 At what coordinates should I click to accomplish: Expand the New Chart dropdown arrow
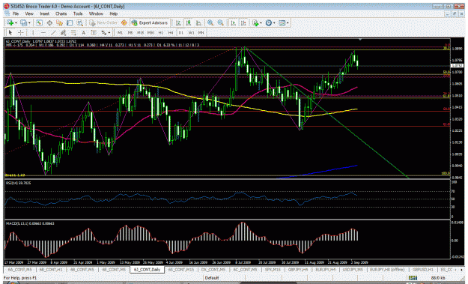coord(16,23)
